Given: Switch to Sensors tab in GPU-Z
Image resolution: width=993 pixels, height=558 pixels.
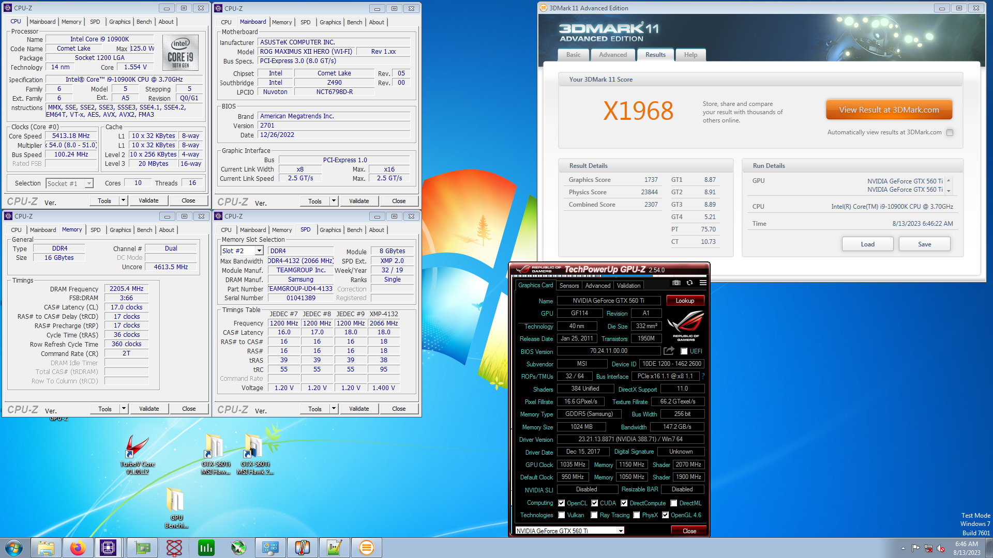Looking at the screenshot, I should coord(569,285).
